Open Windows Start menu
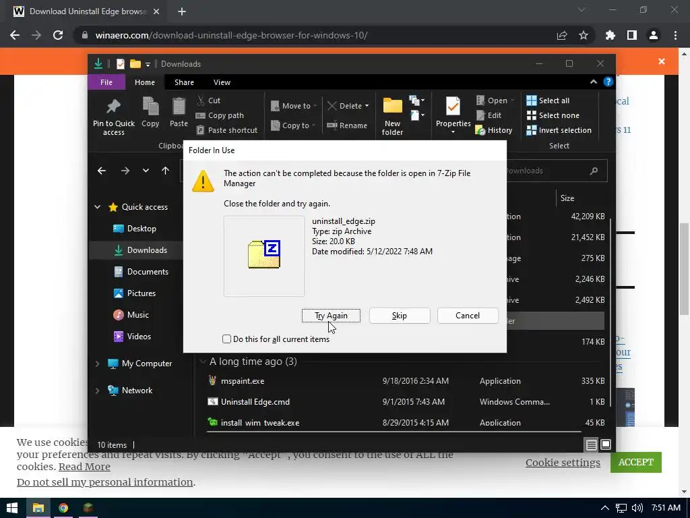Screen dimensions: 690x518 [x=12, y=508]
